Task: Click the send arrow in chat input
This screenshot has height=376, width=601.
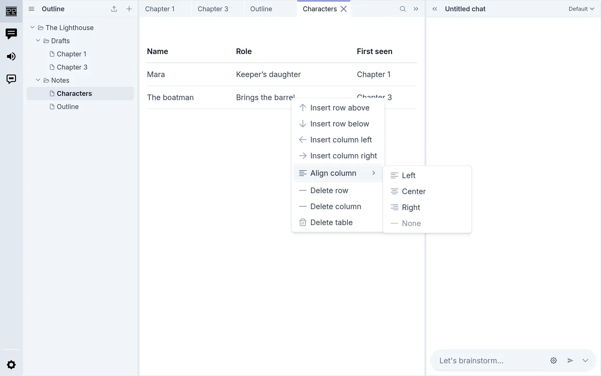Action: pos(570,360)
